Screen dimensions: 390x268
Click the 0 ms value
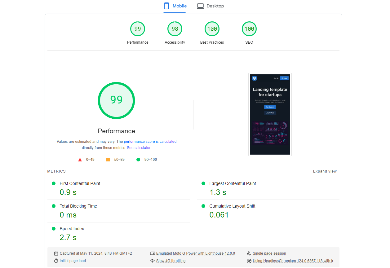pos(68,215)
